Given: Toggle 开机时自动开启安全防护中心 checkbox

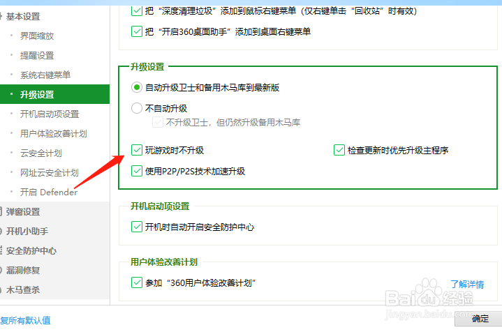Looking at the screenshot, I should tap(137, 227).
